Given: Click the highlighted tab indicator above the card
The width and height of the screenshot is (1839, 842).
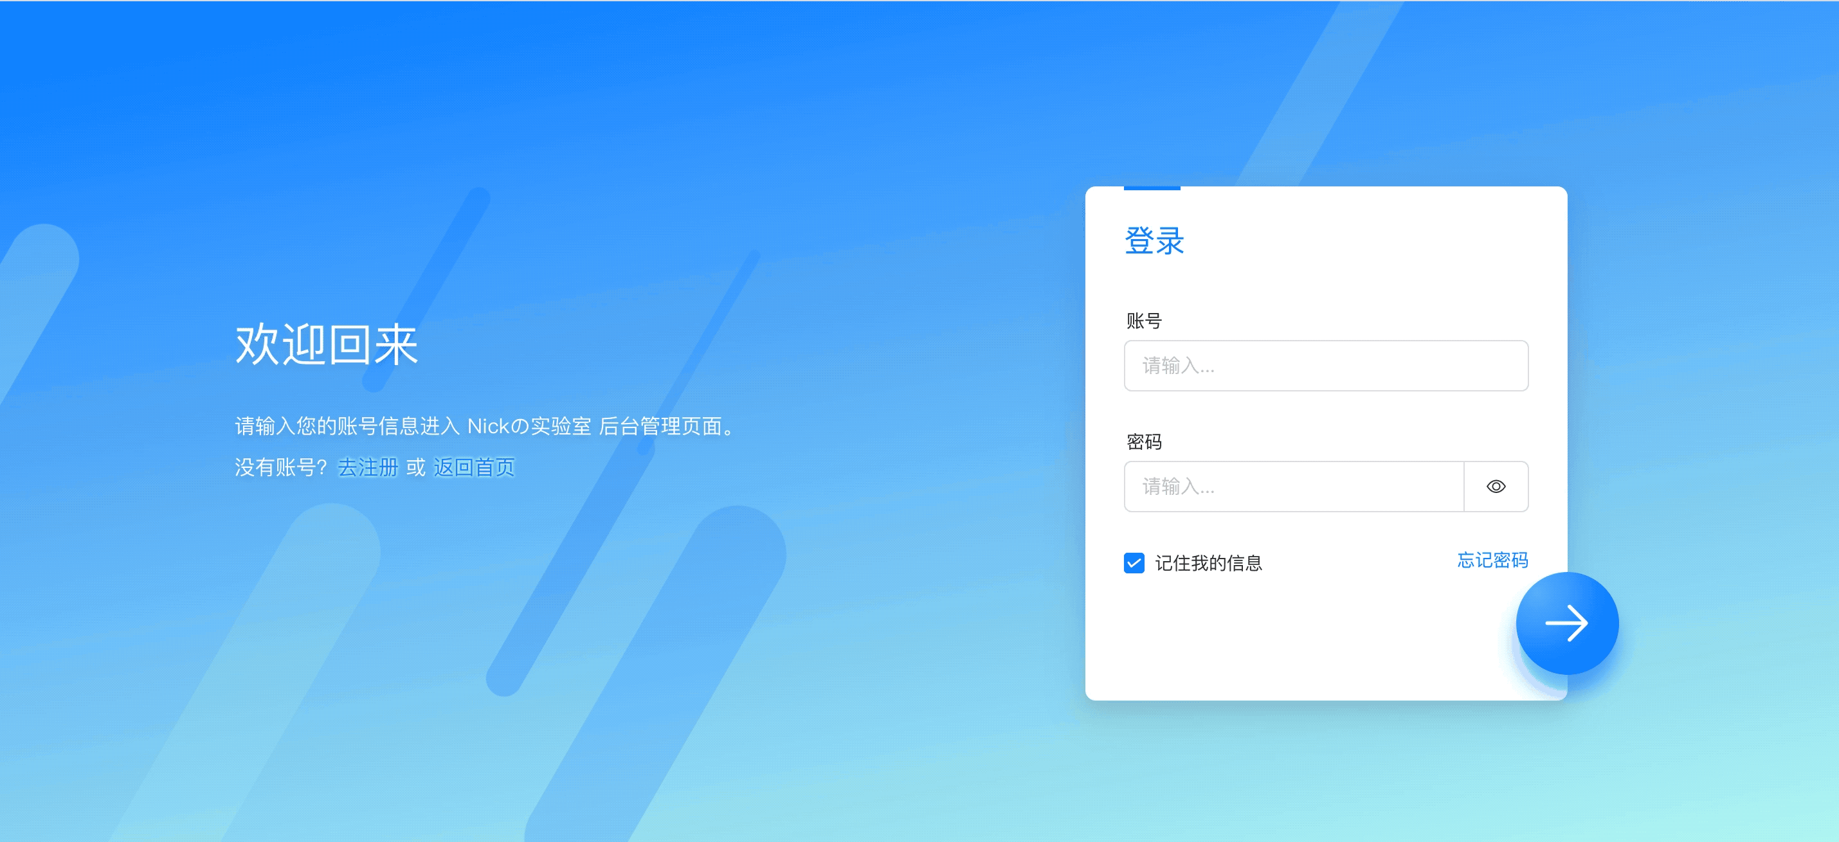Looking at the screenshot, I should click(x=1152, y=188).
